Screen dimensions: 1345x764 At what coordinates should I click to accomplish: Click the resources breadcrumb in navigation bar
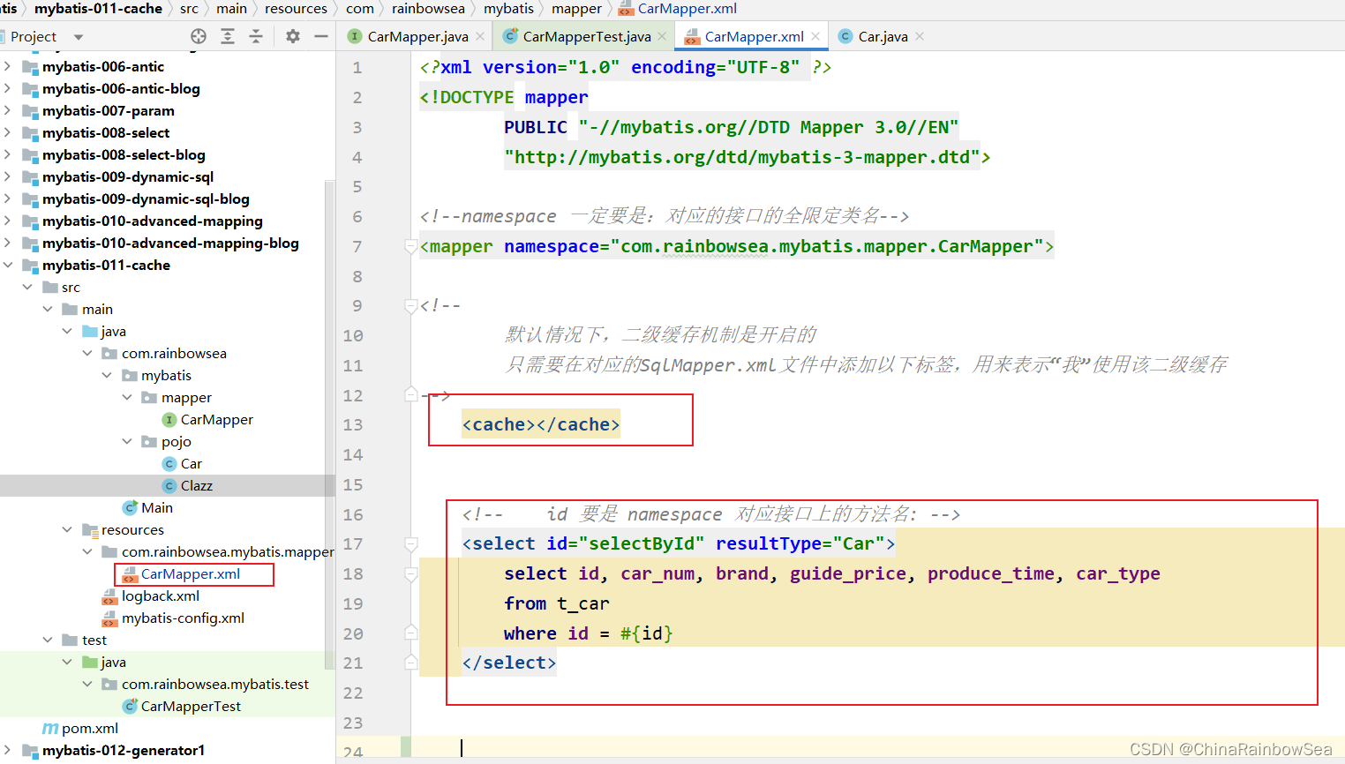coord(296,9)
